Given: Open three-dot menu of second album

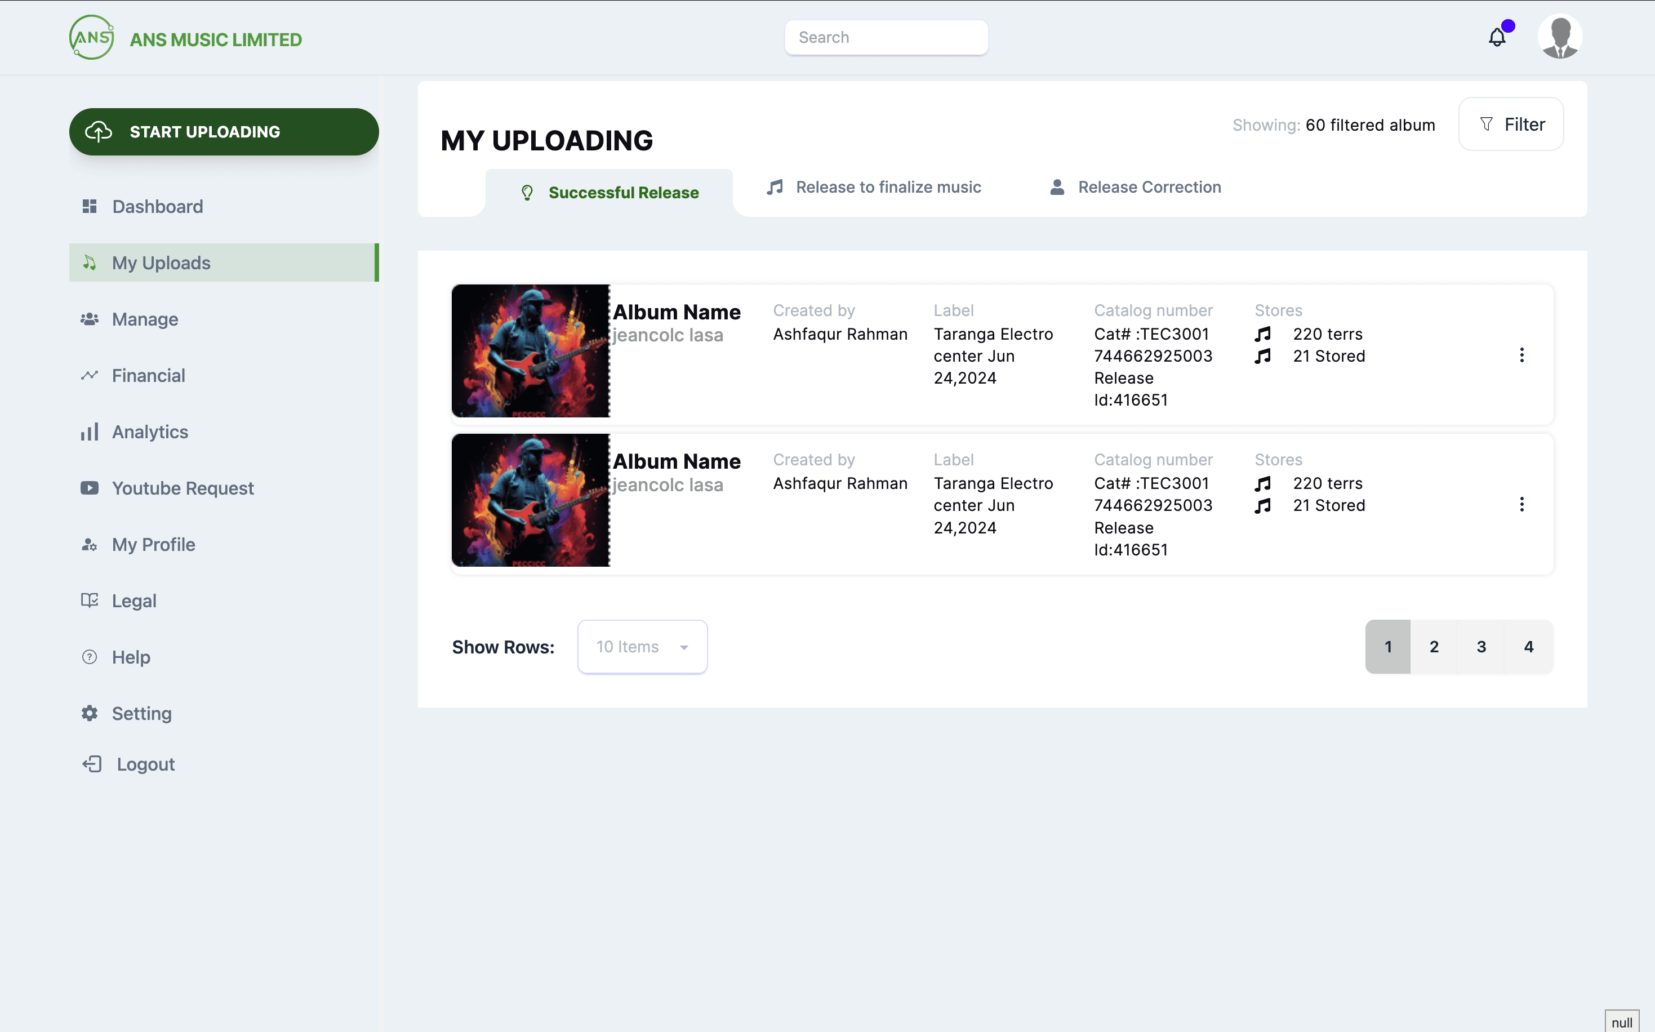Looking at the screenshot, I should (1521, 504).
